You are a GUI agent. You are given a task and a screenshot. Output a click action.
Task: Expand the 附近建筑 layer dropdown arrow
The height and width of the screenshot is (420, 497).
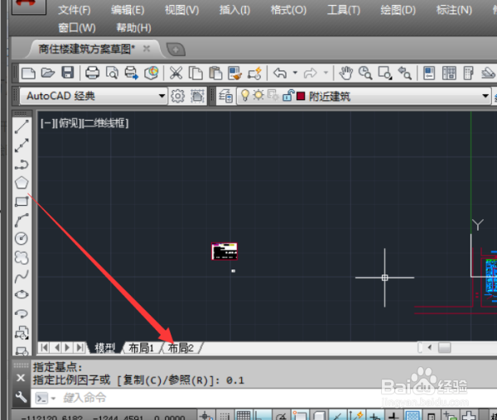pos(485,96)
